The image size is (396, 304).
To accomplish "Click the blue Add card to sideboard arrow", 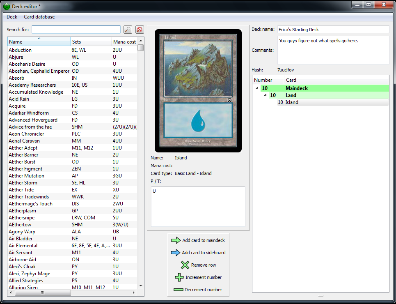I will tap(175, 253).
